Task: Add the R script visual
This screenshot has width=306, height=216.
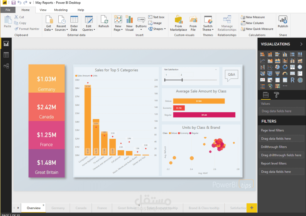Action: click(292, 80)
